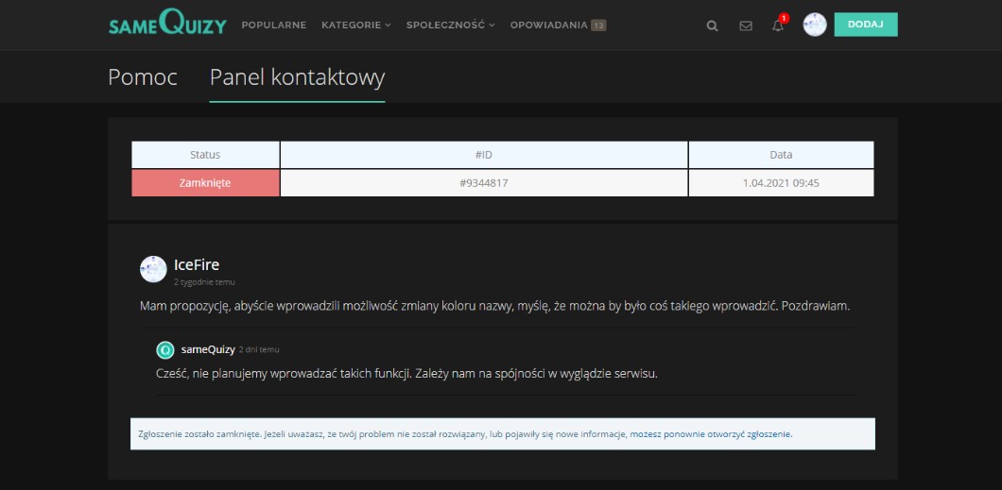Click the Opowiadania badge showing 13

pos(598,25)
